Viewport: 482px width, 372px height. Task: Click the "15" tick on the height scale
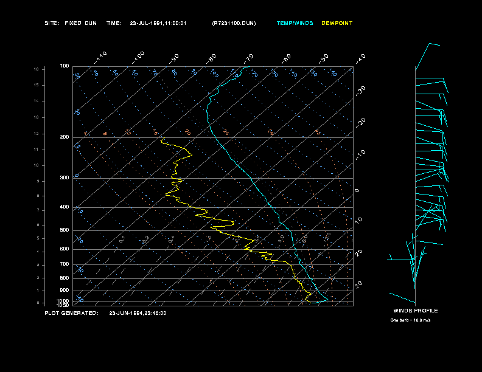[x=37, y=85]
